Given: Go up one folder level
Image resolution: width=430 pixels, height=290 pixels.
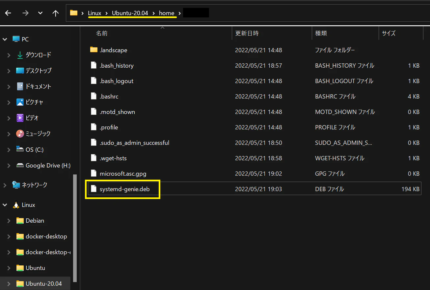Looking at the screenshot, I should click(x=56, y=13).
